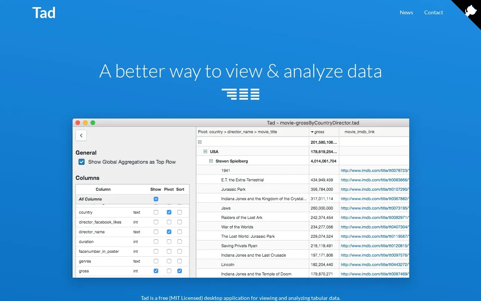
Task: Enable Pivot checkbox for duration
Action: (x=169, y=242)
